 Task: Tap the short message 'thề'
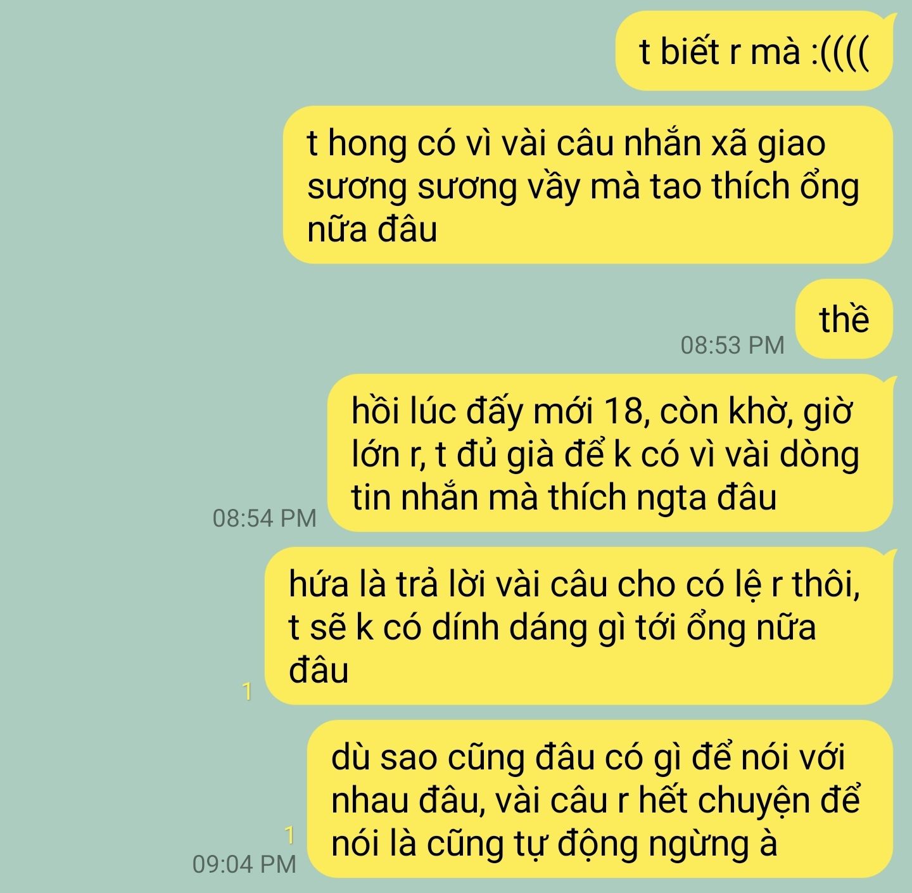coord(844,319)
